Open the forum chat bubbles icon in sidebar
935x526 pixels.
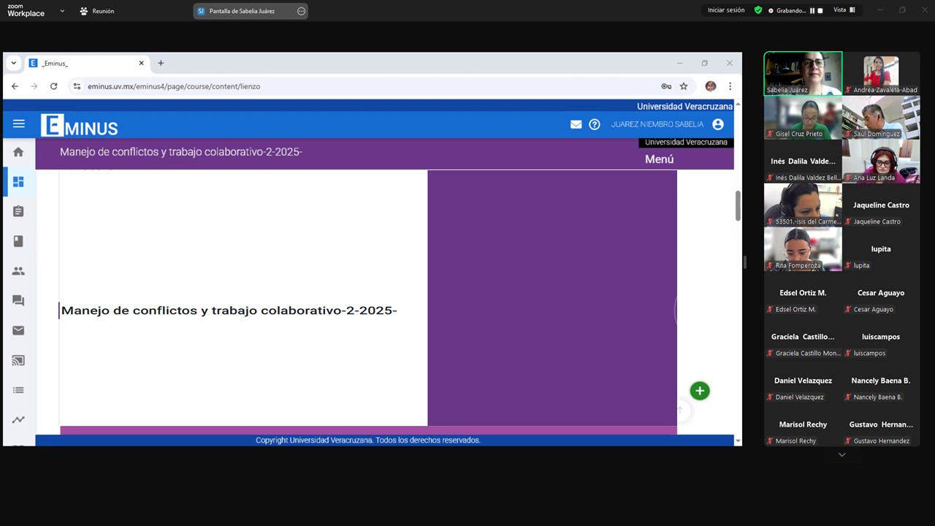coord(18,301)
